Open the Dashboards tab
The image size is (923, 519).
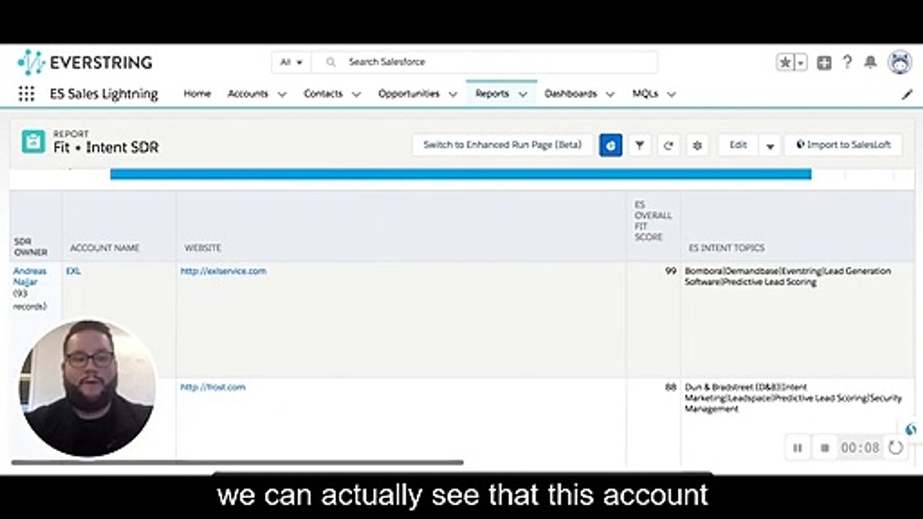coord(570,94)
